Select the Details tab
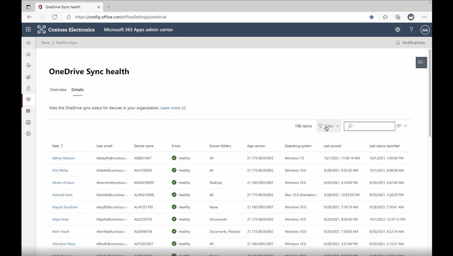The width and height of the screenshot is (453, 256). coord(78,90)
